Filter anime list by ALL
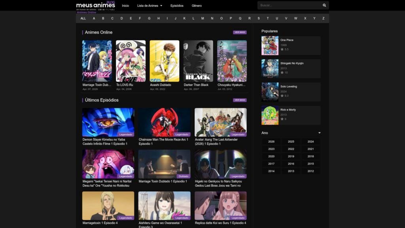The height and width of the screenshot is (228, 405). (83, 18)
